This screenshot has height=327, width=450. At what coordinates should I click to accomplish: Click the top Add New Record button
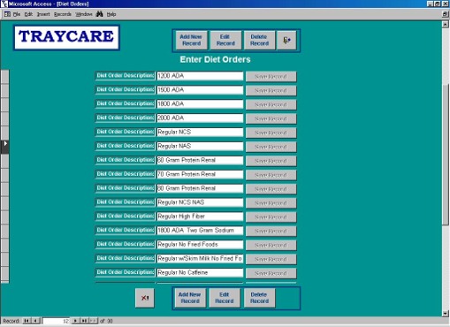[x=191, y=40]
